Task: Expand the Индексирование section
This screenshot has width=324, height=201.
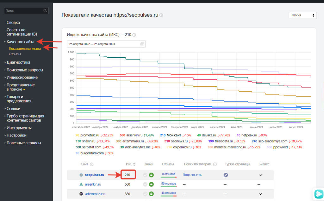Action: tap(22, 78)
